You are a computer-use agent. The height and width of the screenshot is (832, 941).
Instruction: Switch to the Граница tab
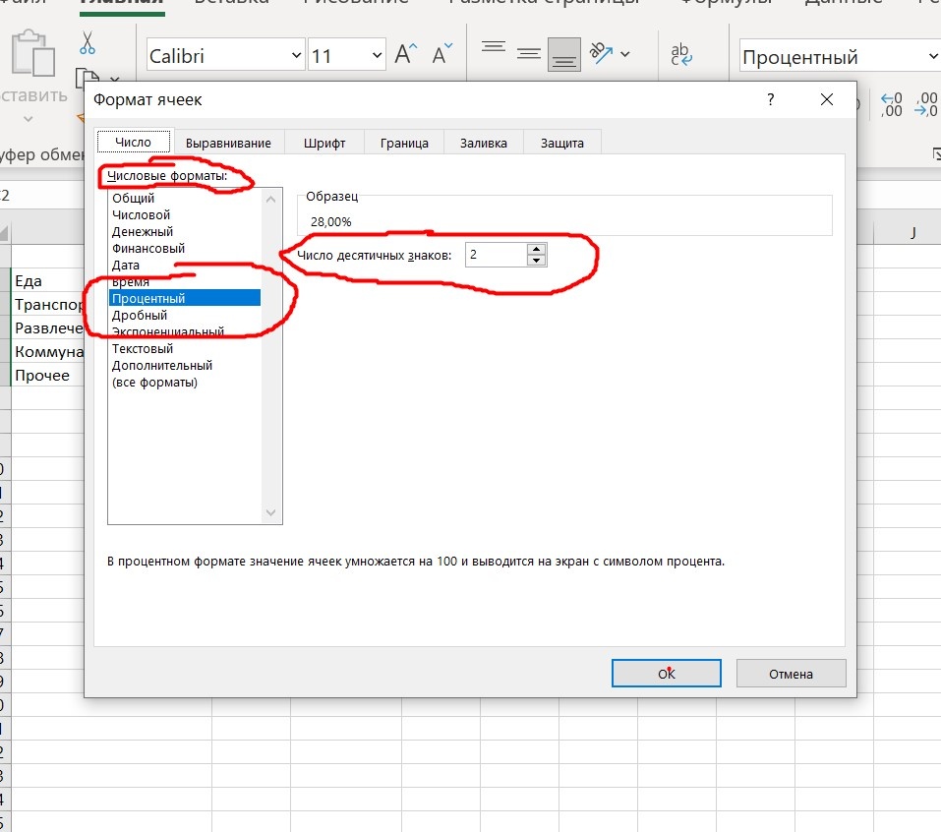tap(404, 143)
